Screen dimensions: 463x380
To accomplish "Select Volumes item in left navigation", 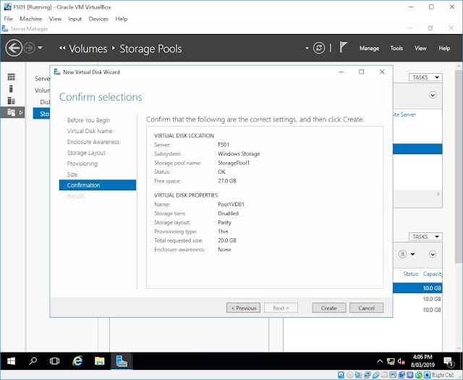I will click(42, 90).
